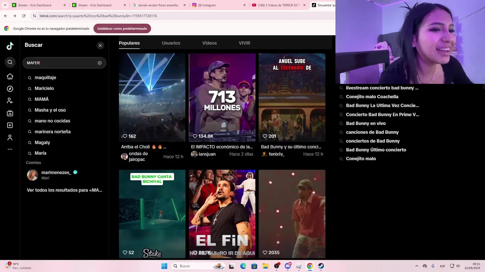Screen dimensions: 485x272
Task: Select 'conciertos de Bad Bunny' related search
Action: coord(373,141)
